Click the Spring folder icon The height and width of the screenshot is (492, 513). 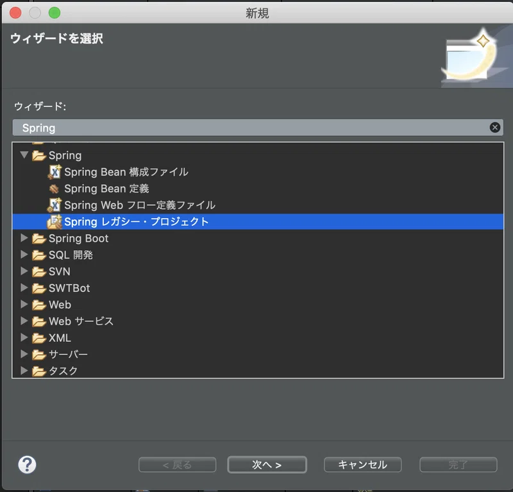(39, 156)
